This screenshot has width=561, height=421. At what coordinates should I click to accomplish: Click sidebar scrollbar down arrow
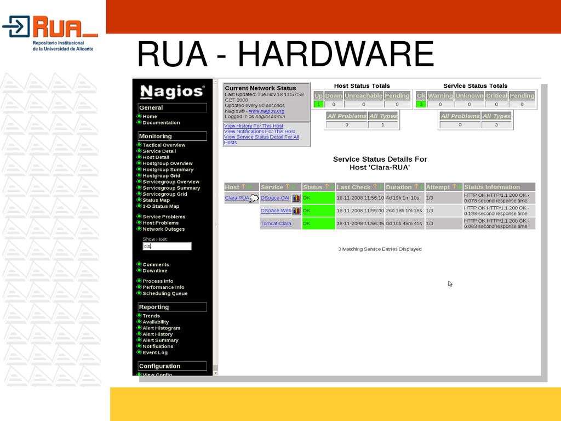pyautogui.click(x=215, y=373)
